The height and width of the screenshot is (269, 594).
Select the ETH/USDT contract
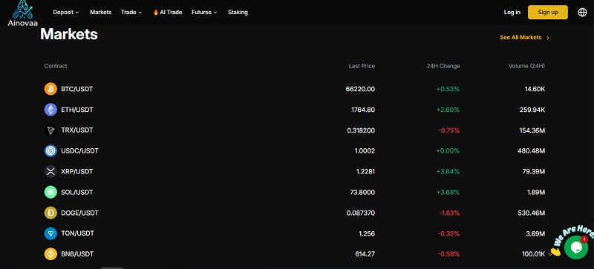coord(77,110)
